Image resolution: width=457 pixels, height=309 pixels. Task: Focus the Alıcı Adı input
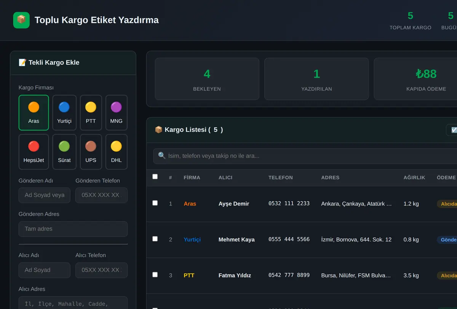[45, 270]
